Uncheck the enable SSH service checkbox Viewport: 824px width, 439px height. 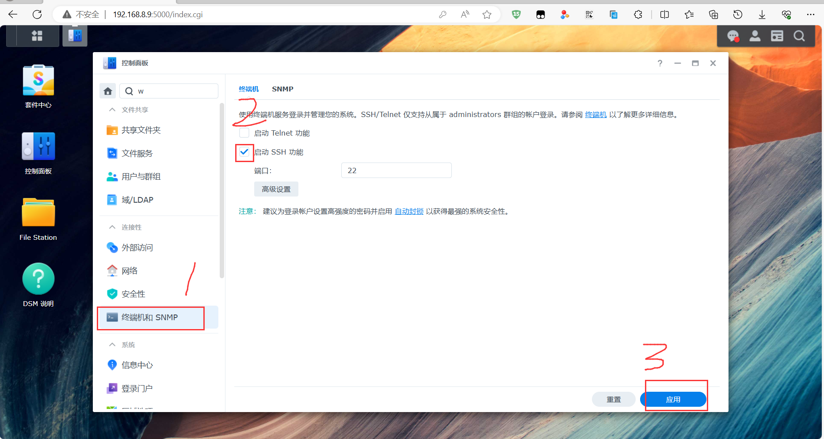click(244, 152)
